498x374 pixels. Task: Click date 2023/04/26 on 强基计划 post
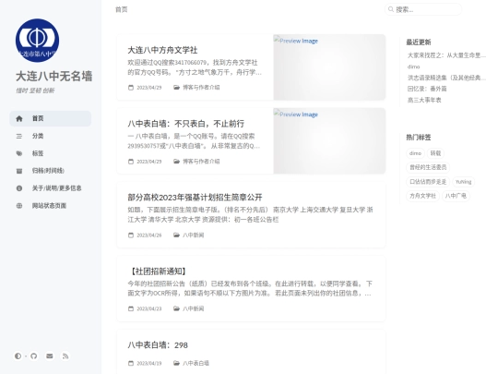click(149, 235)
